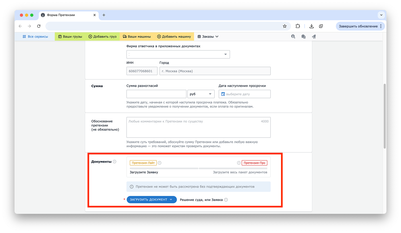
Task: Open Ваши грузы tab
Action: [70, 37]
